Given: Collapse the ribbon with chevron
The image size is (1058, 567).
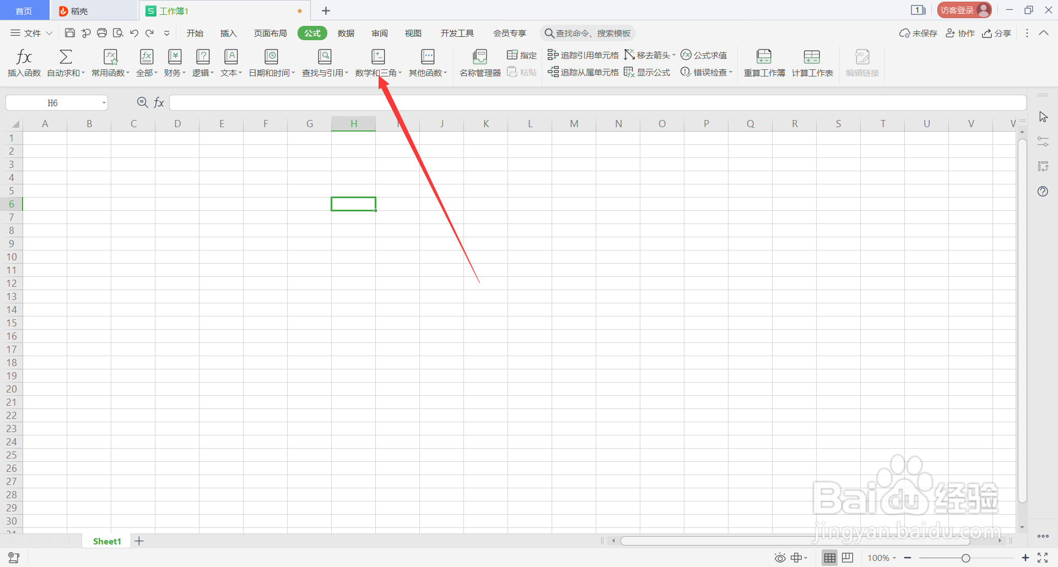Looking at the screenshot, I should click(1044, 33).
